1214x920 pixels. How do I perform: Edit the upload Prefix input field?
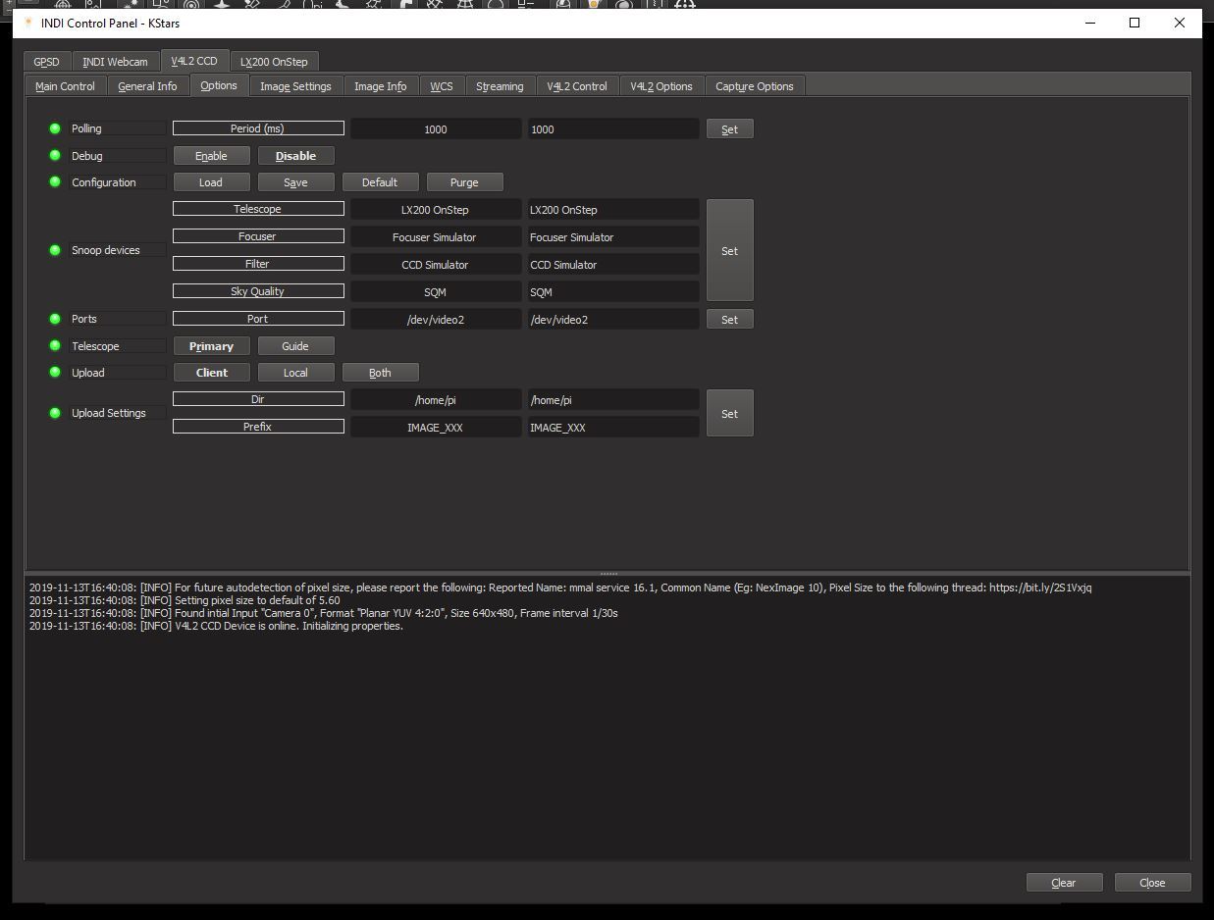click(613, 428)
